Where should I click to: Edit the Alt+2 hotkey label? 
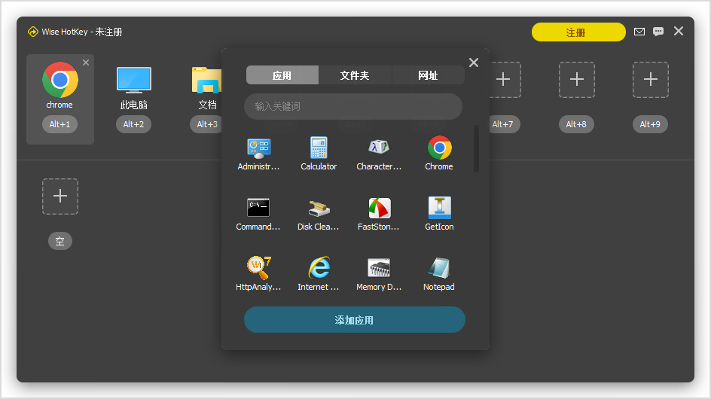point(133,124)
